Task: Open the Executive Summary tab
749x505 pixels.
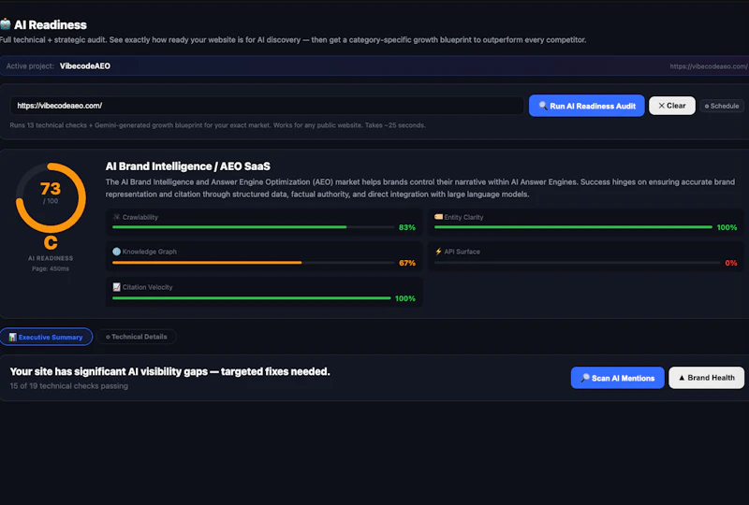Action: click(x=46, y=337)
